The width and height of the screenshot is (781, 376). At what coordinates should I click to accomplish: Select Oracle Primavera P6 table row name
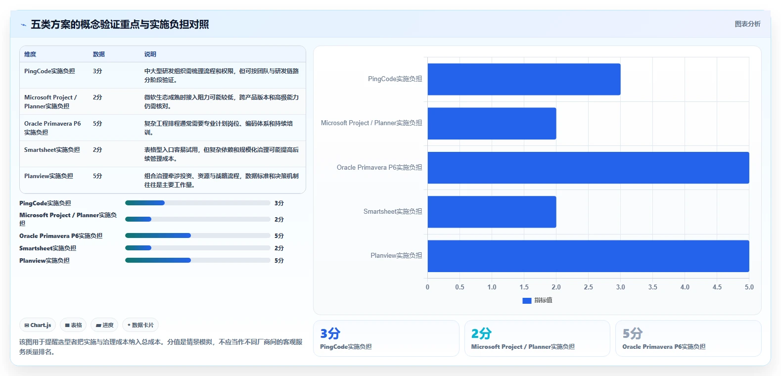click(x=52, y=128)
